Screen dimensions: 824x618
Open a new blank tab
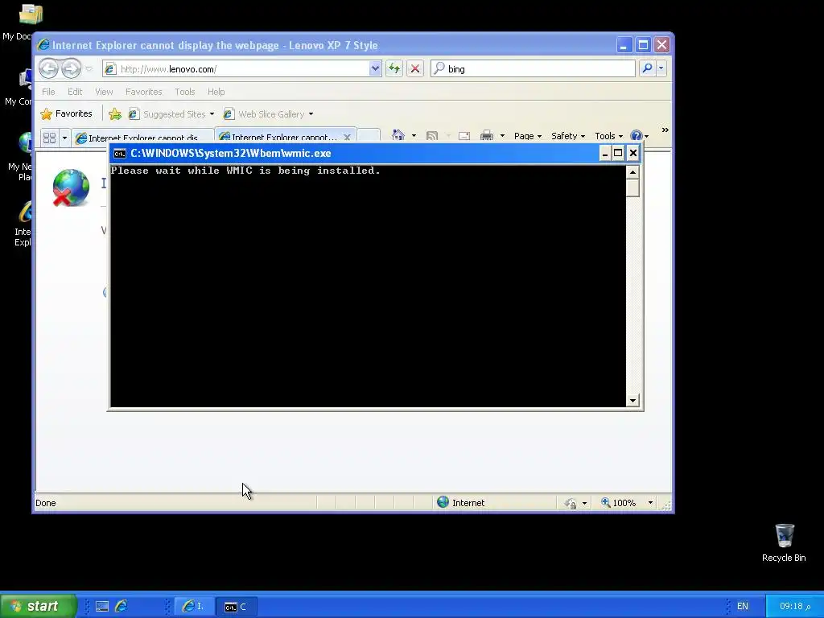tap(369, 136)
